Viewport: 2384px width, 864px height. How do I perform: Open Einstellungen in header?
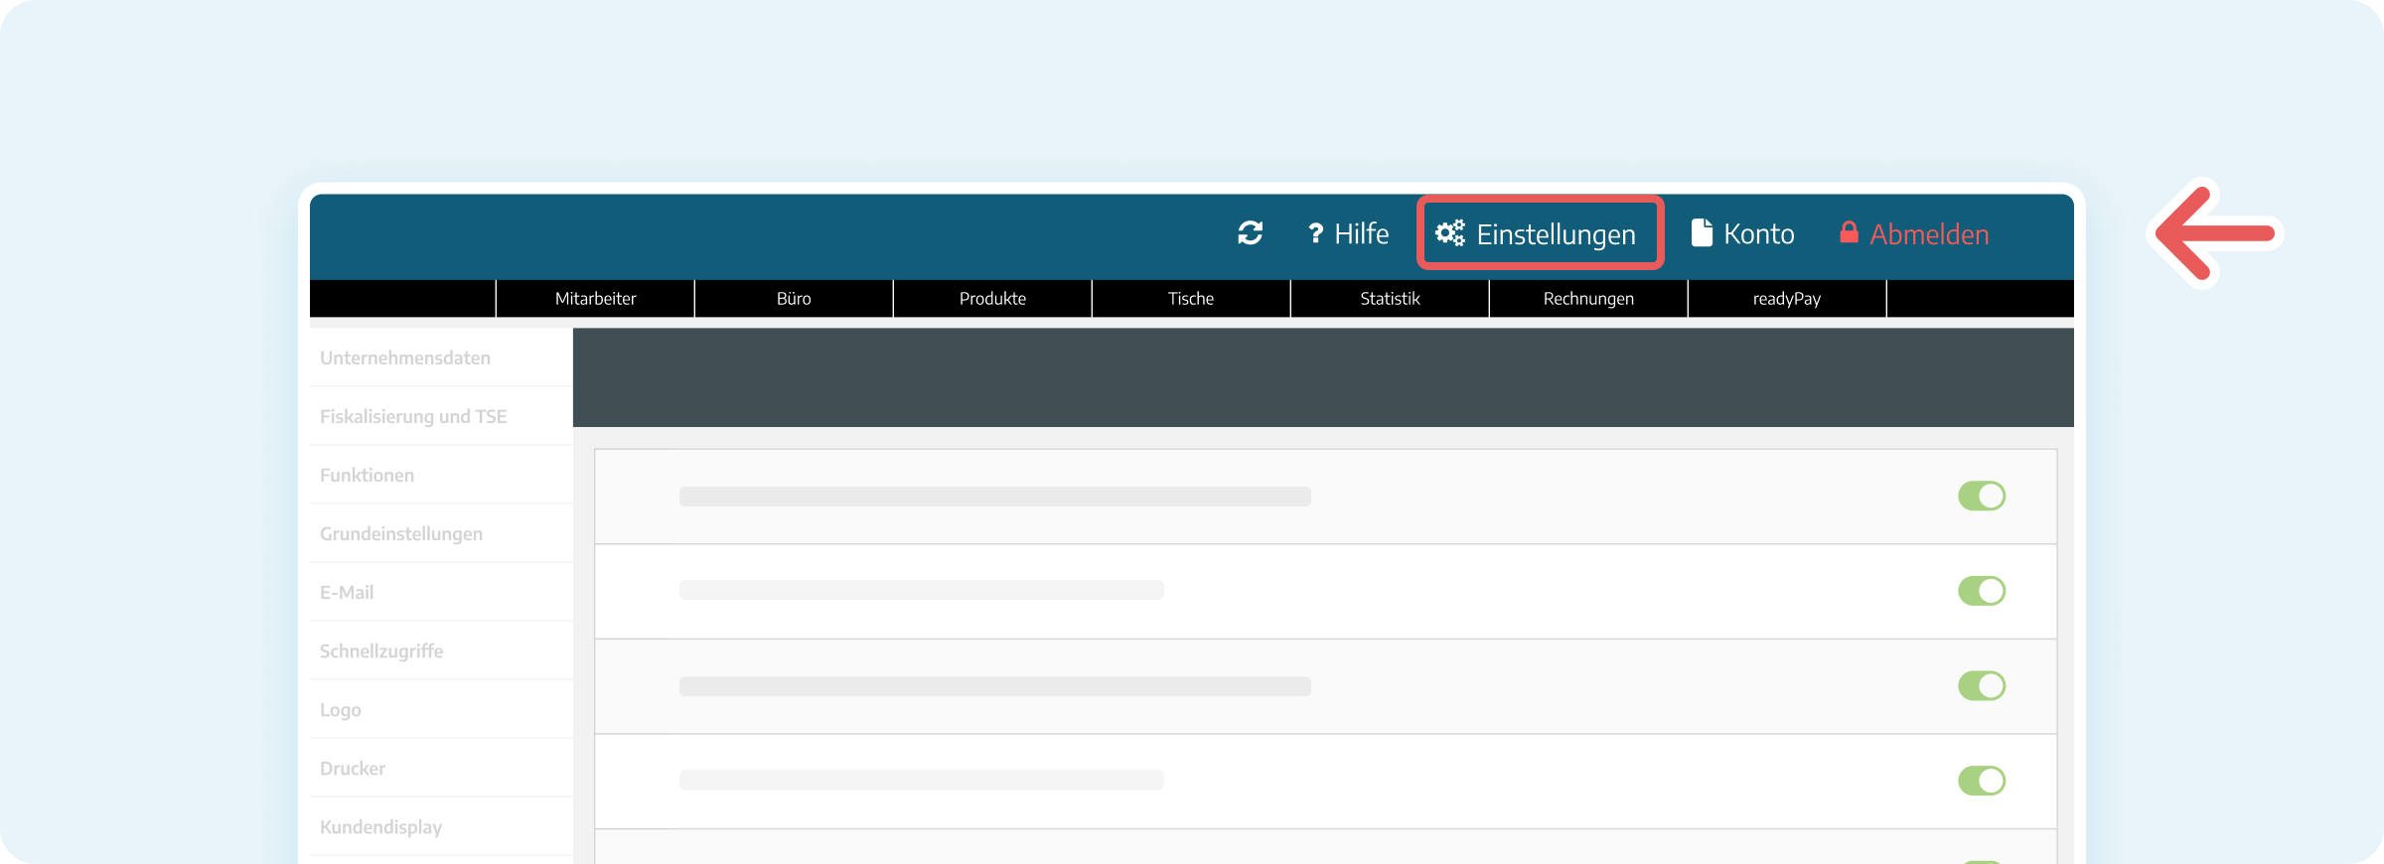pos(1540,233)
